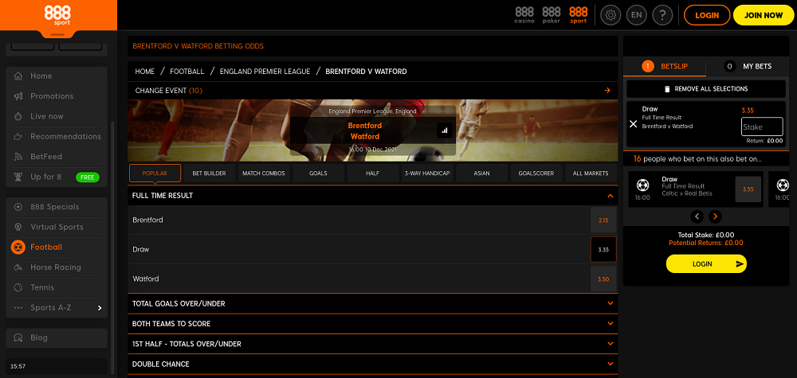
Task: Click the Stake input field
Action: pos(762,127)
